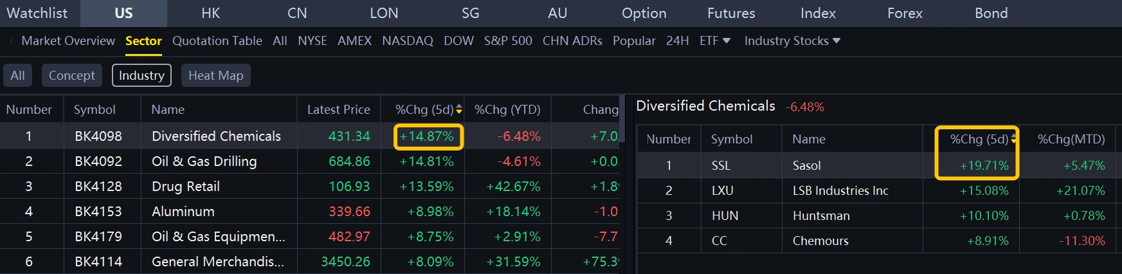Screen dimensions: 1122x274
Task: Click sort arrows on right panel %Chg (5d) header
Action: 1013,140
